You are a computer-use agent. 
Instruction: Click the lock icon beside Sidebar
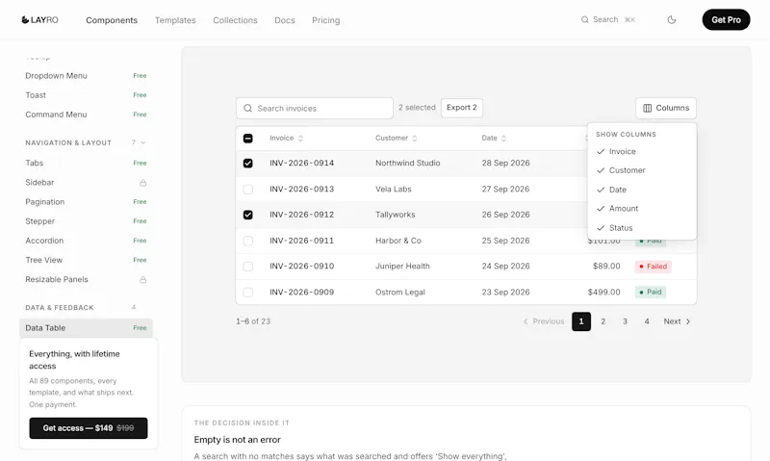pos(142,183)
